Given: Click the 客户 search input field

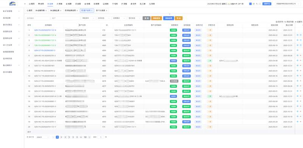Looking at the screenshot, I should (x=66, y=18).
